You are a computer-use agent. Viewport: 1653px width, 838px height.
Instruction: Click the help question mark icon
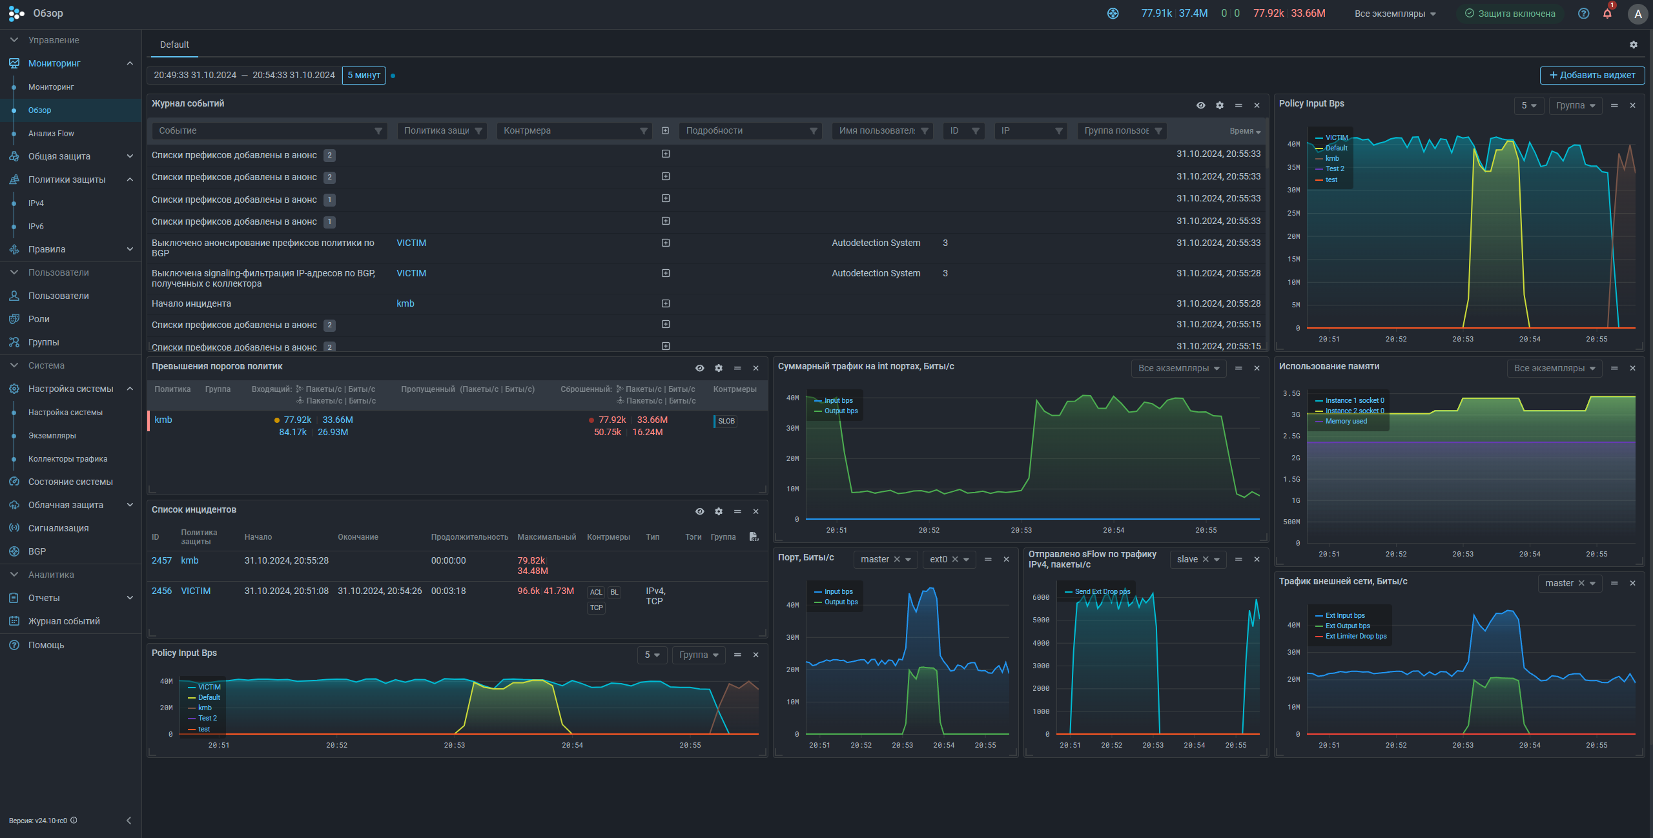[1583, 14]
